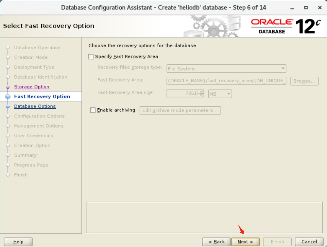This screenshot has width=327, height=247.
Task: Click in the Fast Recovery Area path field
Action: coord(226,81)
